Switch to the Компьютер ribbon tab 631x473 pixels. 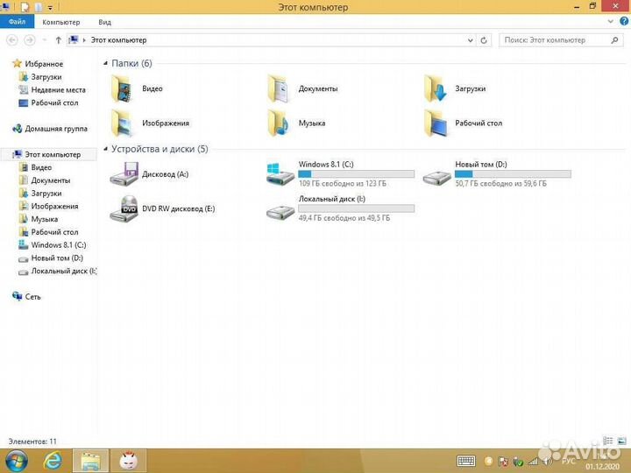[61, 22]
